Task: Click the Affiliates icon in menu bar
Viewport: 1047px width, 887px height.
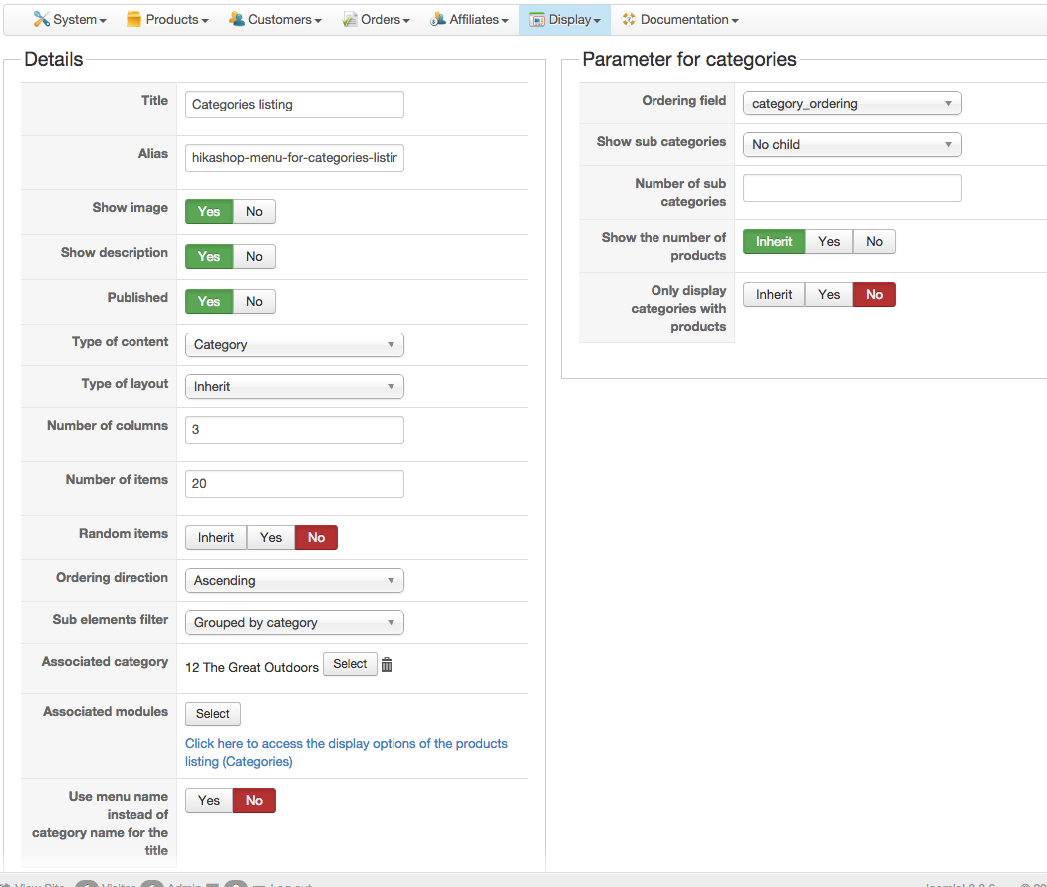Action: (x=438, y=19)
